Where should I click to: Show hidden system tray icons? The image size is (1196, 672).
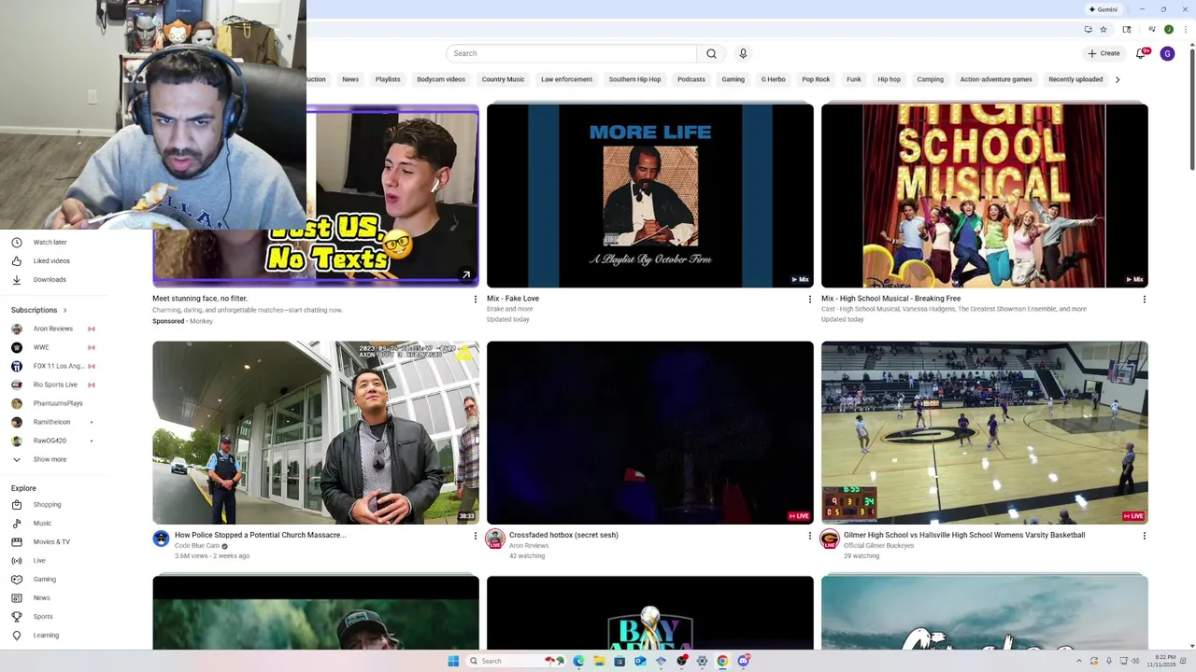point(1079,661)
